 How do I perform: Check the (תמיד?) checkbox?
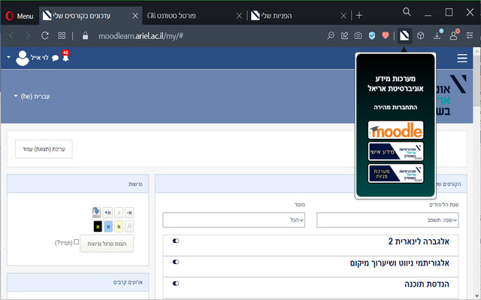(77, 242)
